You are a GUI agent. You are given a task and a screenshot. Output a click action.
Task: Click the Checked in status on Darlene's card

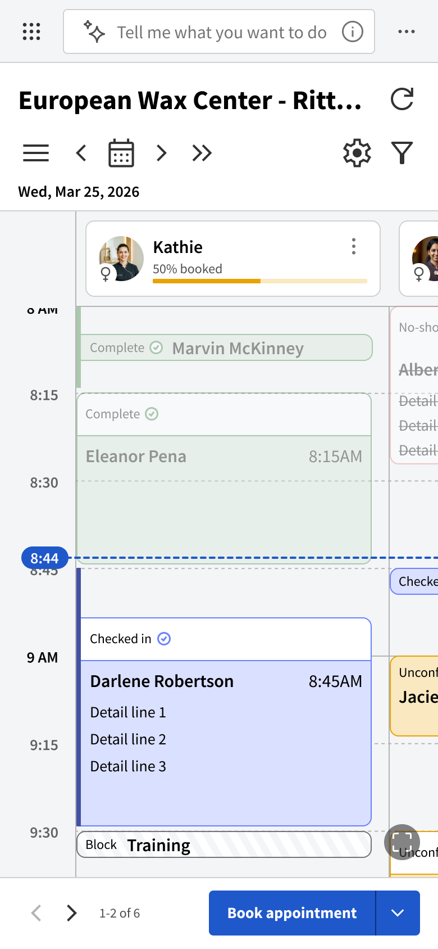coord(130,639)
